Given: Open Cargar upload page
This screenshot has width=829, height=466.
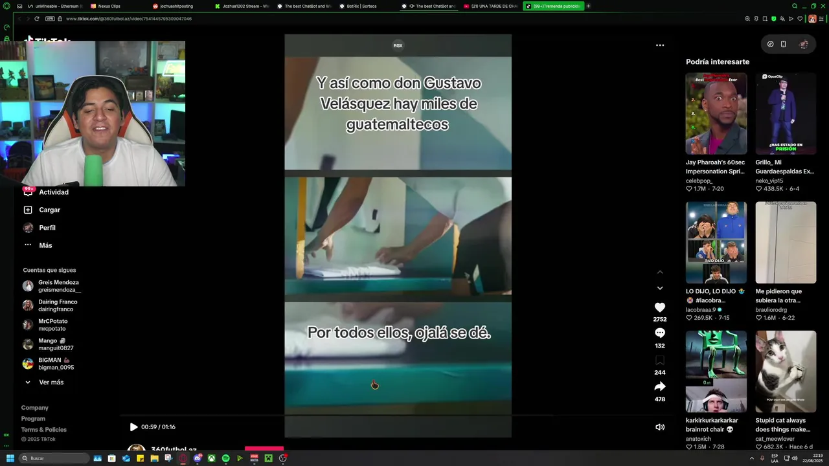Looking at the screenshot, I should [49, 210].
